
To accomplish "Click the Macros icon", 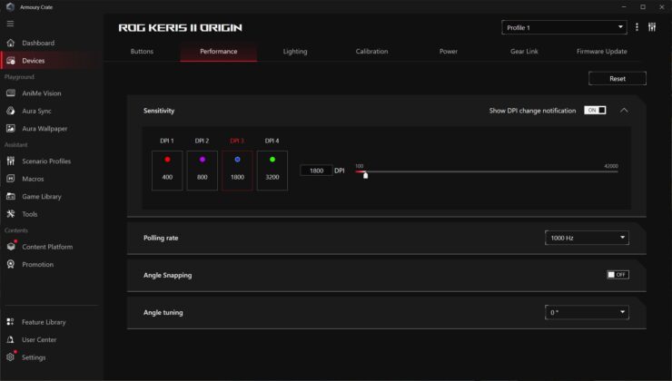I will coord(11,179).
